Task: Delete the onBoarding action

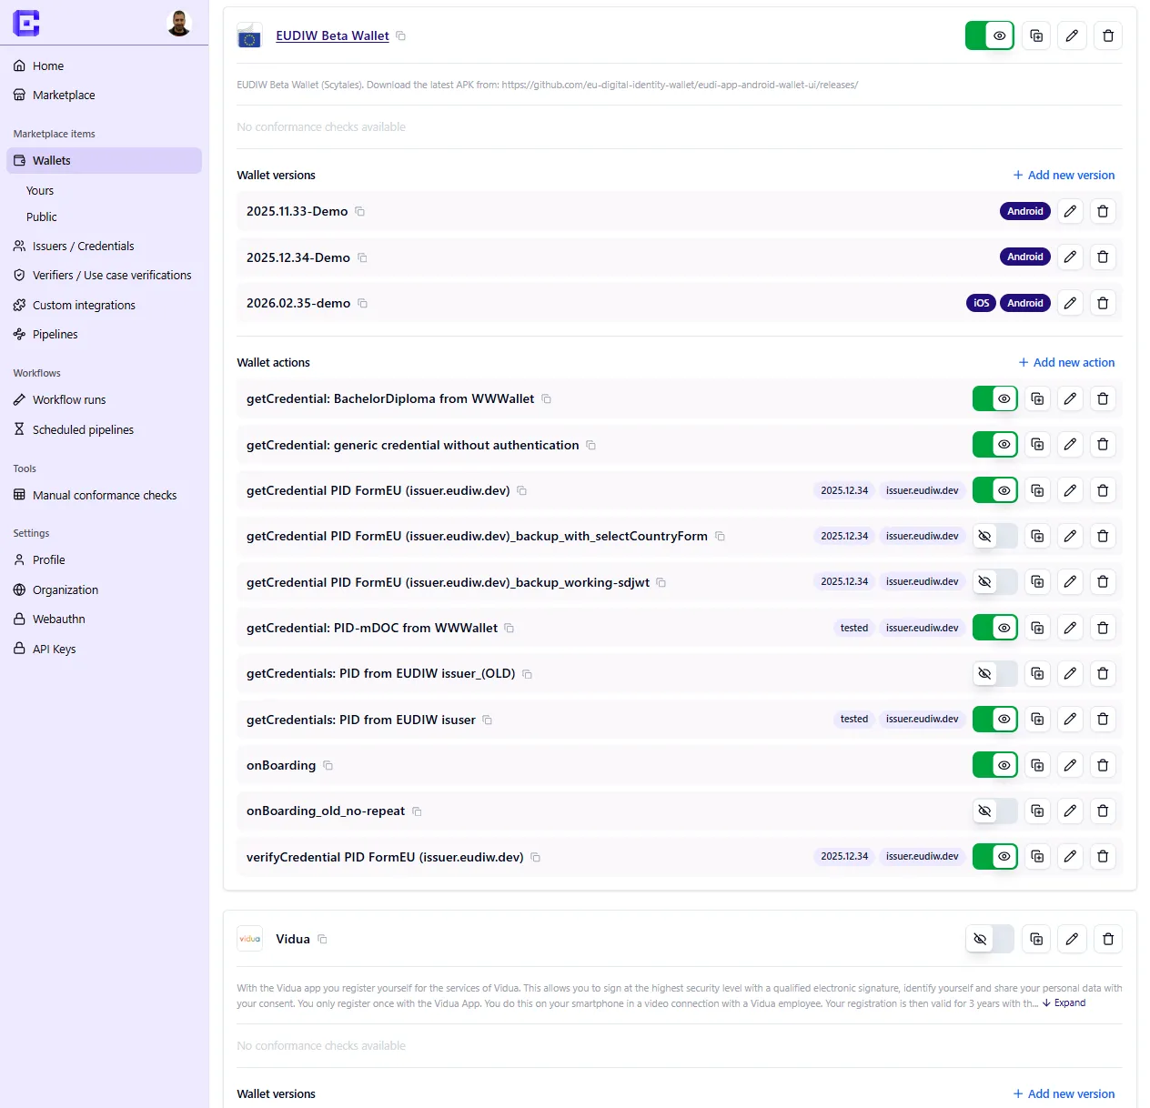Action: 1103,765
